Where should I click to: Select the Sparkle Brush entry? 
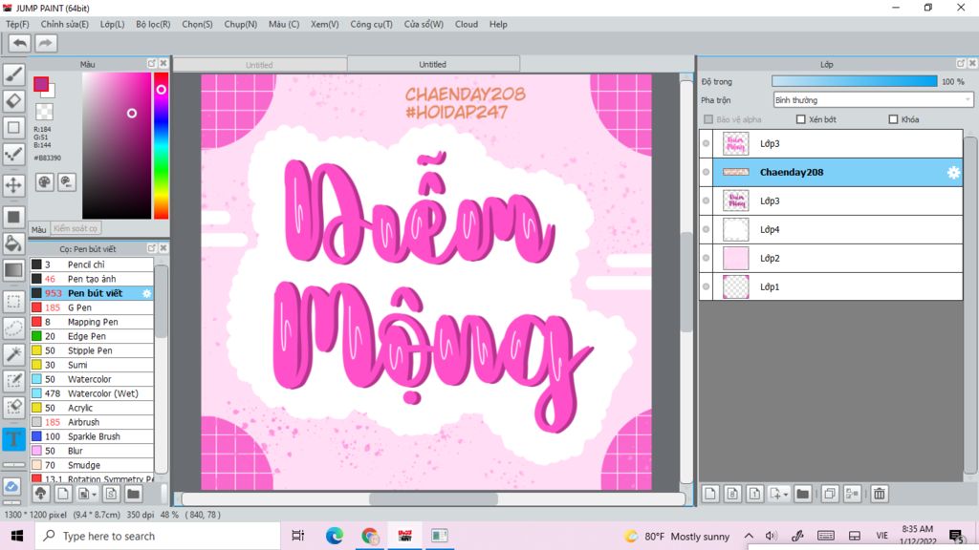pyautogui.click(x=91, y=436)
